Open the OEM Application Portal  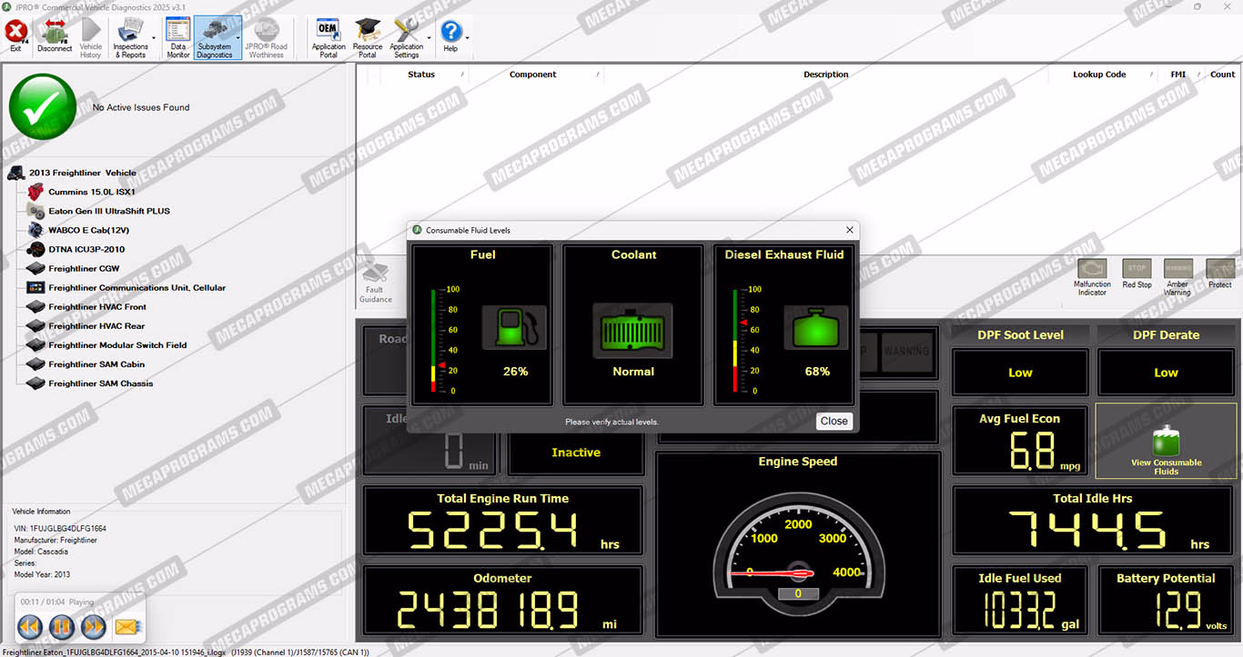(328, 36)
